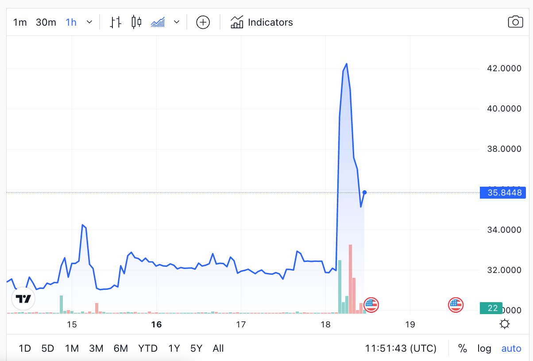
Task: Expand the chart style dropdown arrow
Action: (177, 22)
